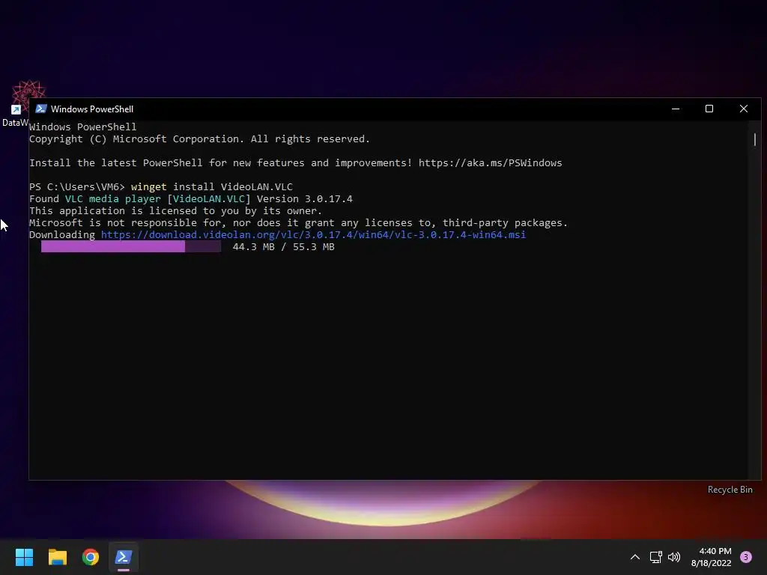Show hidden system tray icons
The height and width of the screenshot is (575, 767).
coord(635,557)
